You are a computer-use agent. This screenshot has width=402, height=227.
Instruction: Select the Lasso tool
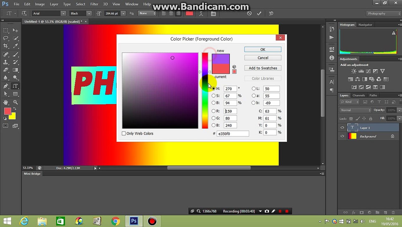(6, 38)
